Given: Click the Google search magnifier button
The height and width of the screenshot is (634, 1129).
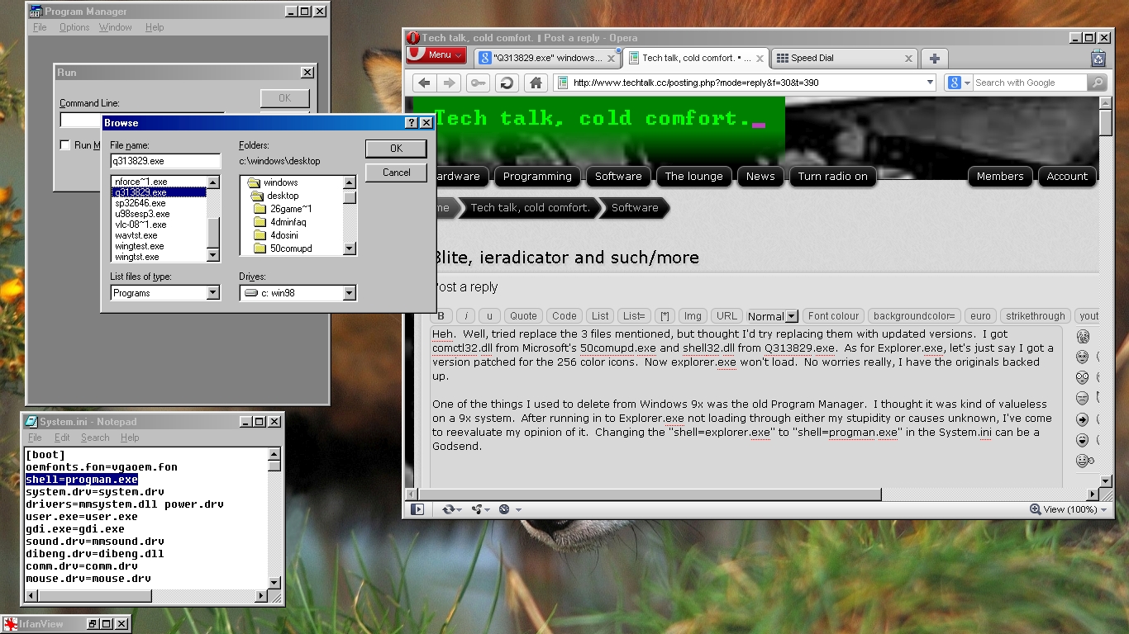Looking at the screenshot, I should pyautogui.click(x=1098, y=83).
